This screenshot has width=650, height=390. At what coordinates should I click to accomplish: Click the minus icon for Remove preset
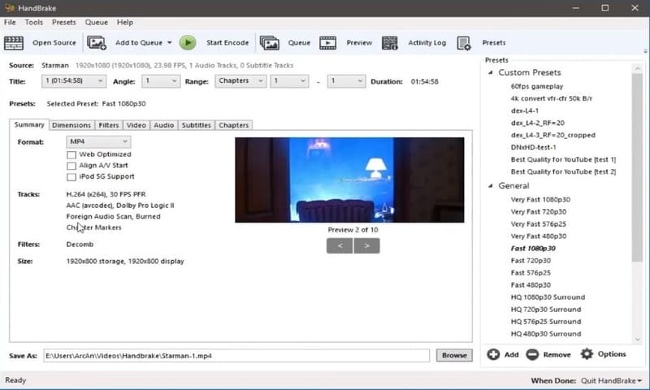point(532,354)
